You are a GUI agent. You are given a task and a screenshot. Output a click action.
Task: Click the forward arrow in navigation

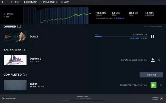7,2
